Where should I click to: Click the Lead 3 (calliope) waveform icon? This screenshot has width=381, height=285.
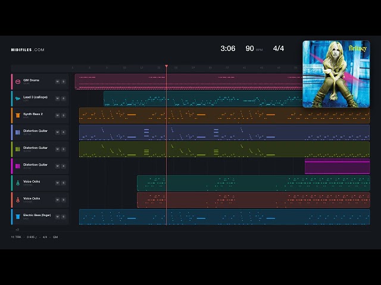click(18, 99)
